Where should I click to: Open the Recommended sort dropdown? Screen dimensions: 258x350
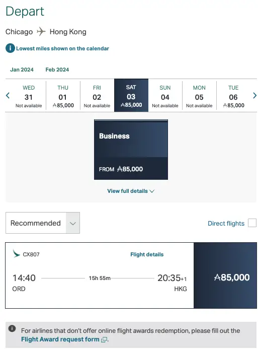[43, 223]
